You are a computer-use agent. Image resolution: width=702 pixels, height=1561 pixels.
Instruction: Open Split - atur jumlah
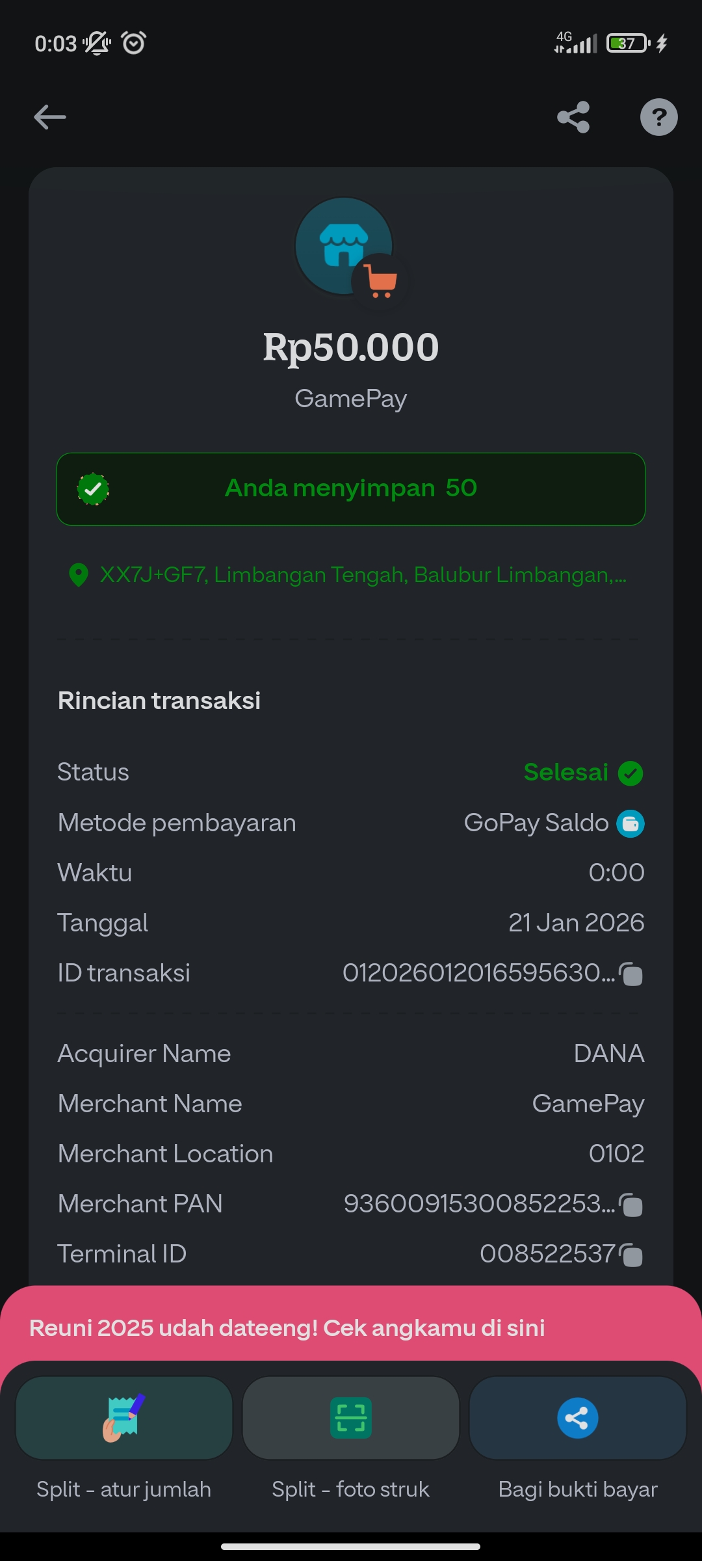click(124, 1418)
